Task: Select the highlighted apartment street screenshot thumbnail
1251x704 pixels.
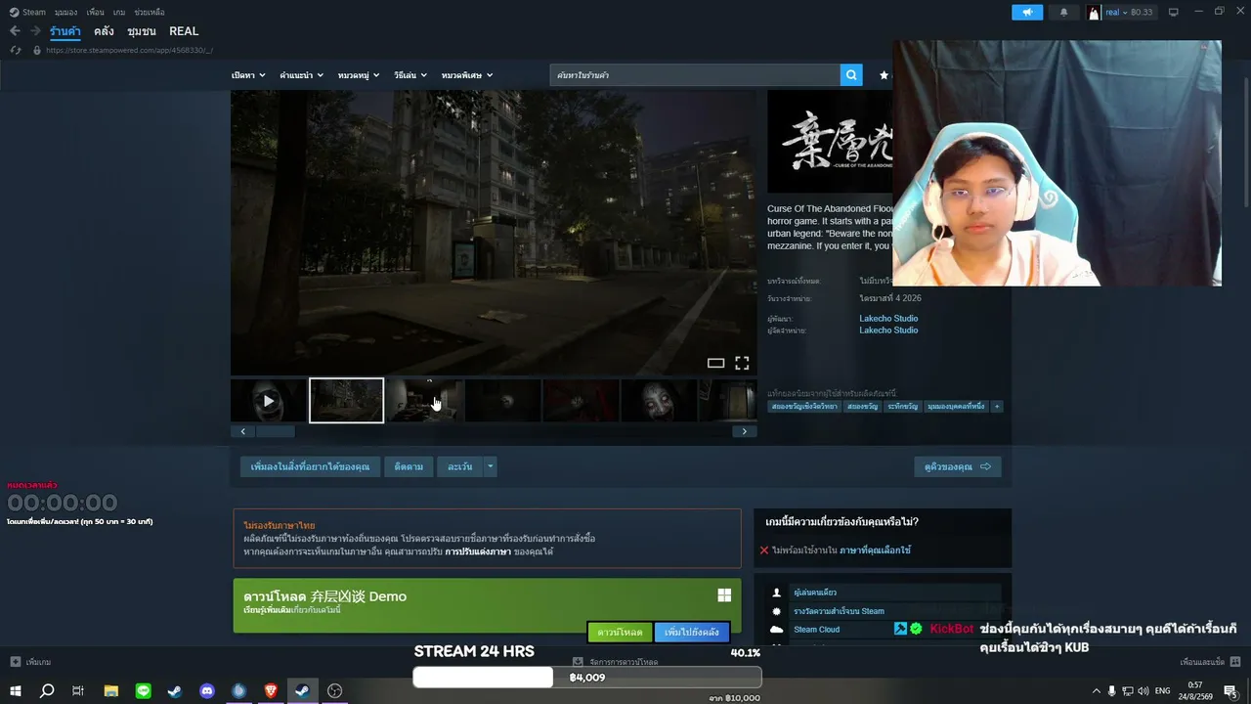Action: (347, 401)
